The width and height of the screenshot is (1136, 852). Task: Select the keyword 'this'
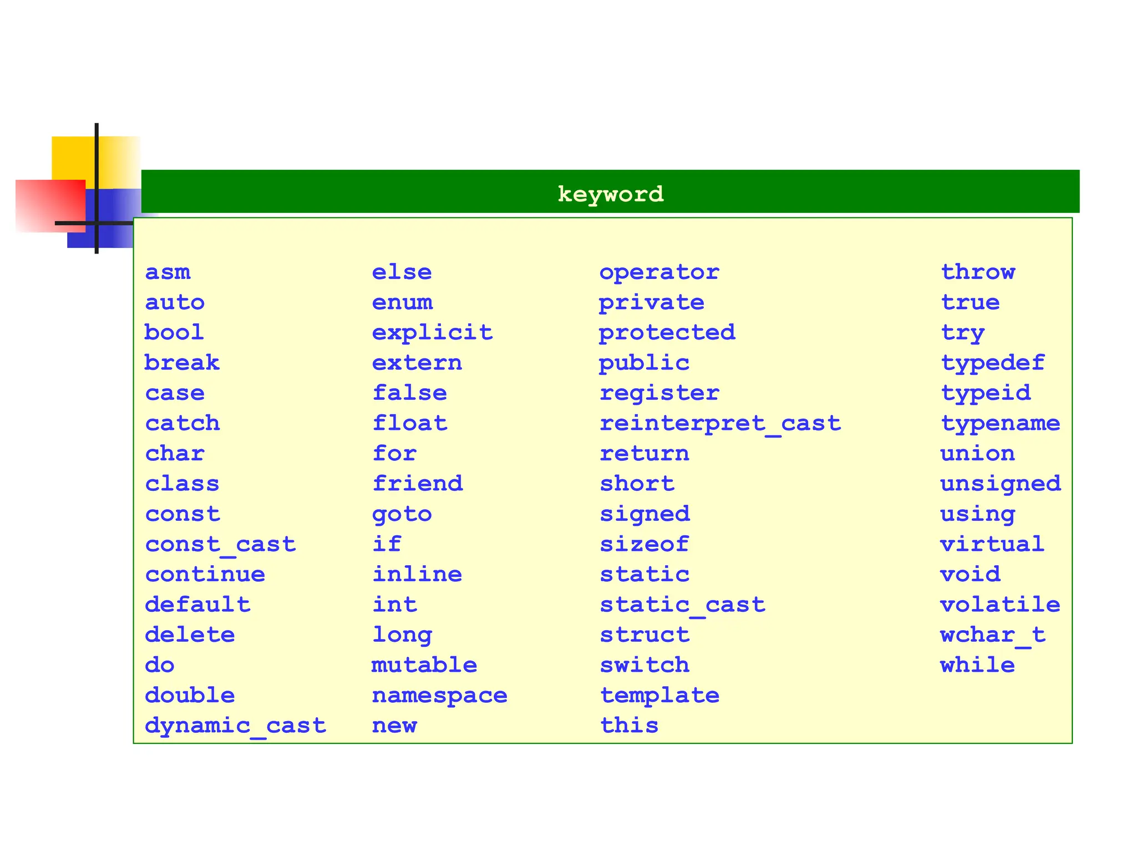pyautogui.click(x=629, y=726)
